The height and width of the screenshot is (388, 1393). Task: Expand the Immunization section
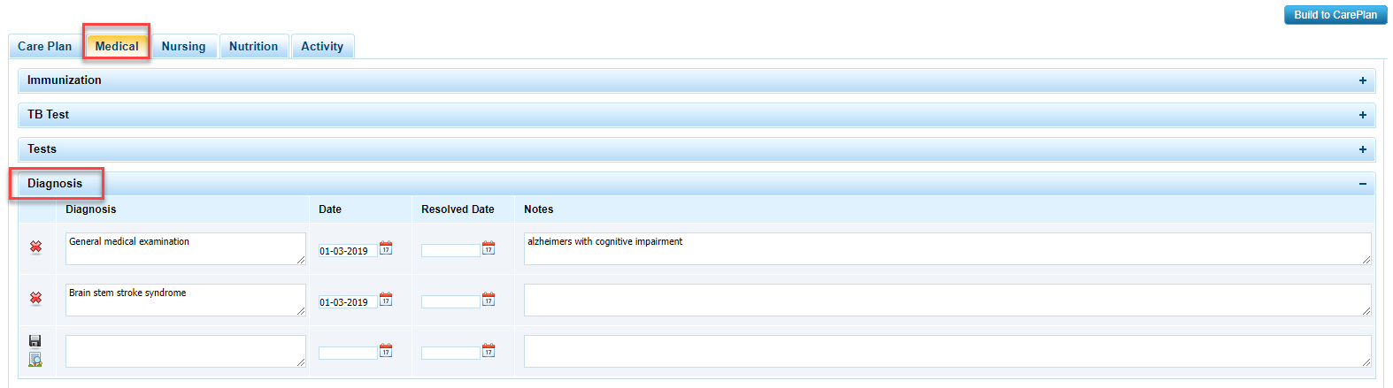tap(1362, 80)
